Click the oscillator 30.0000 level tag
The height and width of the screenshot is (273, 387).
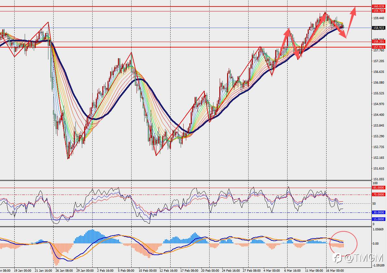point(379,212)
